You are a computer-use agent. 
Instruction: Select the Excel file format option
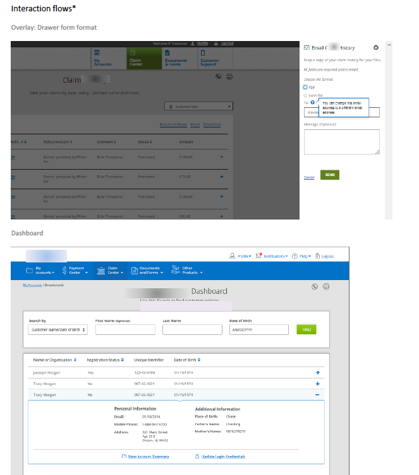click(305, 95)
